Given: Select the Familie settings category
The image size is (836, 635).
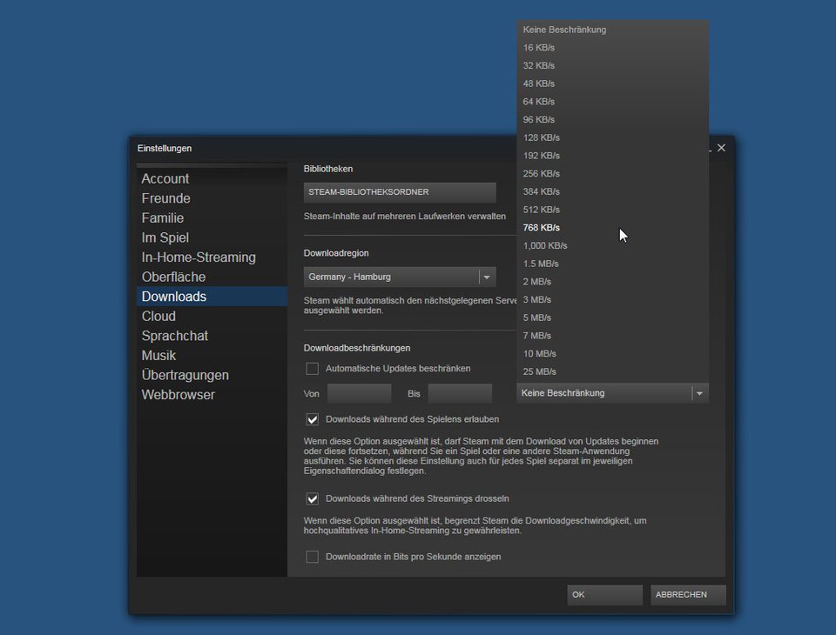Looking at the screenshot, I should click(212, 218).
